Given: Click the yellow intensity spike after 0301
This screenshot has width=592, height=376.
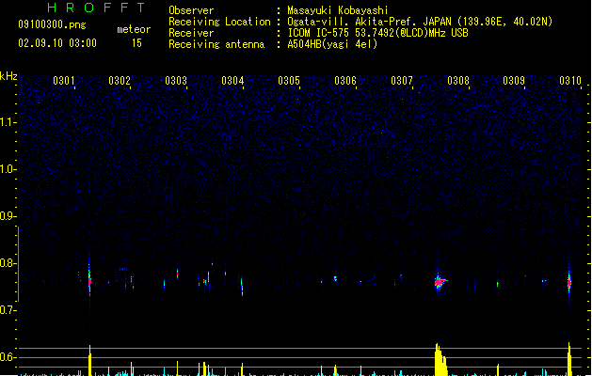Looking at the screenshot, I should tap(89, 360).
